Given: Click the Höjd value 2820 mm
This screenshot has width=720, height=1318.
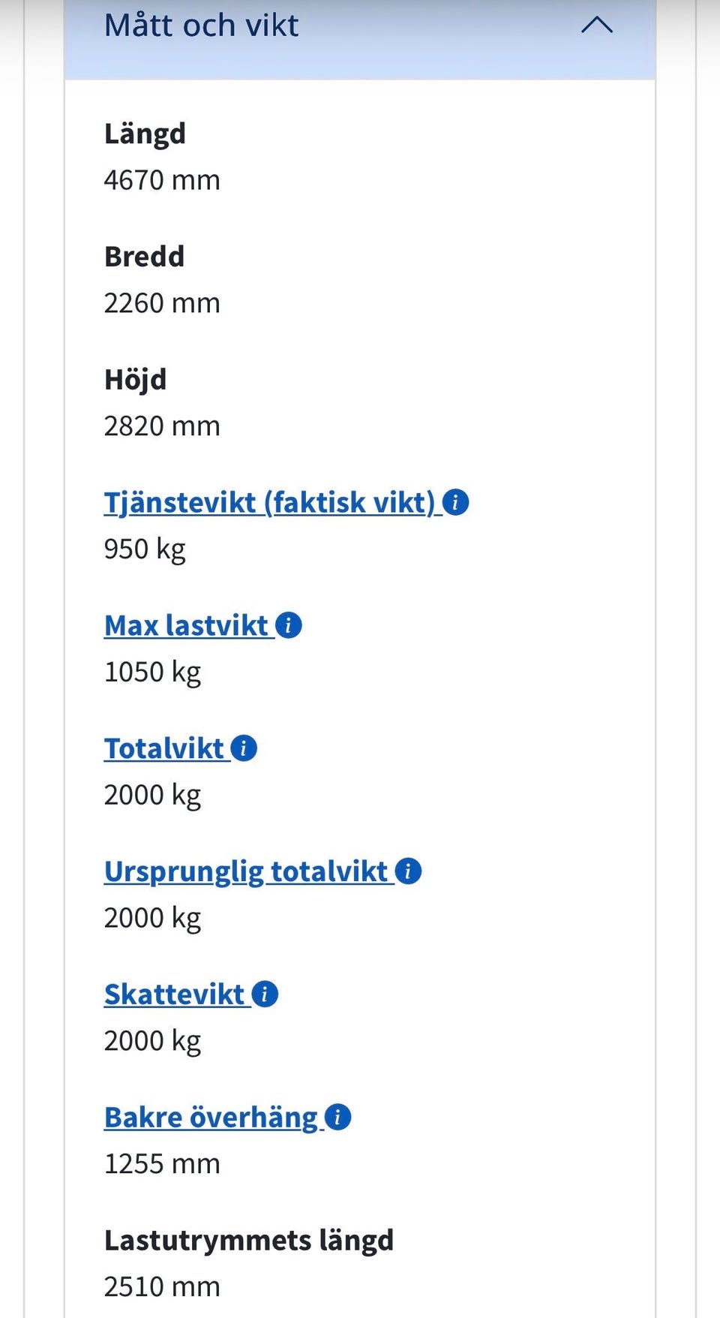Looking at the screenshot, I should 162,426.
